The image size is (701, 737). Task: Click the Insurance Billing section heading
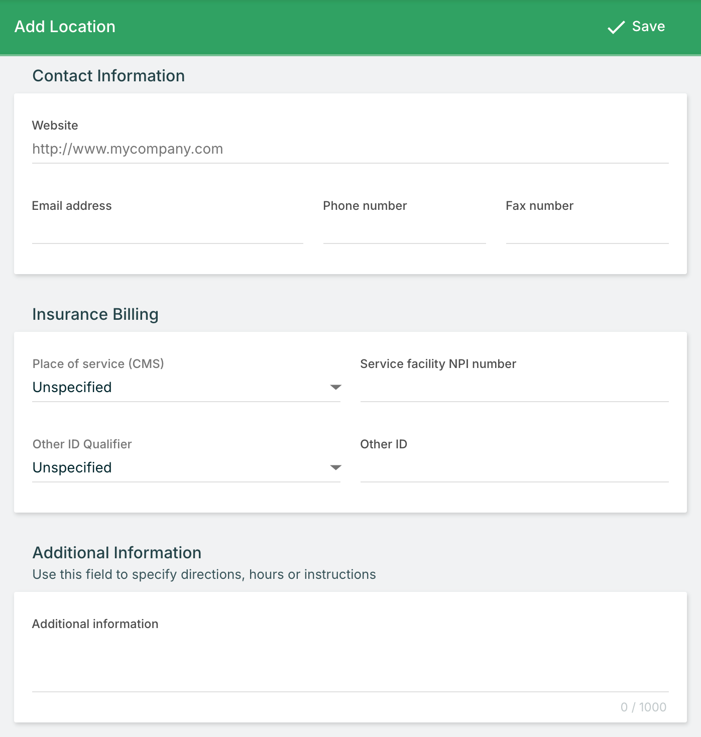tap(95, 314)
